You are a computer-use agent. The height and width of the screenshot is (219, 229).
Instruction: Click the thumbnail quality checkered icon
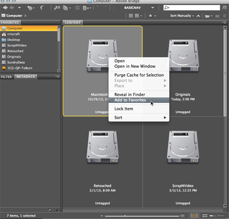131,16
